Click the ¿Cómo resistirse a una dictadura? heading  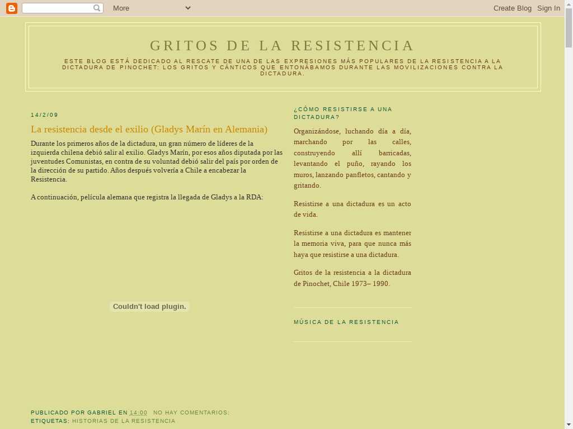tap(343, 113)
